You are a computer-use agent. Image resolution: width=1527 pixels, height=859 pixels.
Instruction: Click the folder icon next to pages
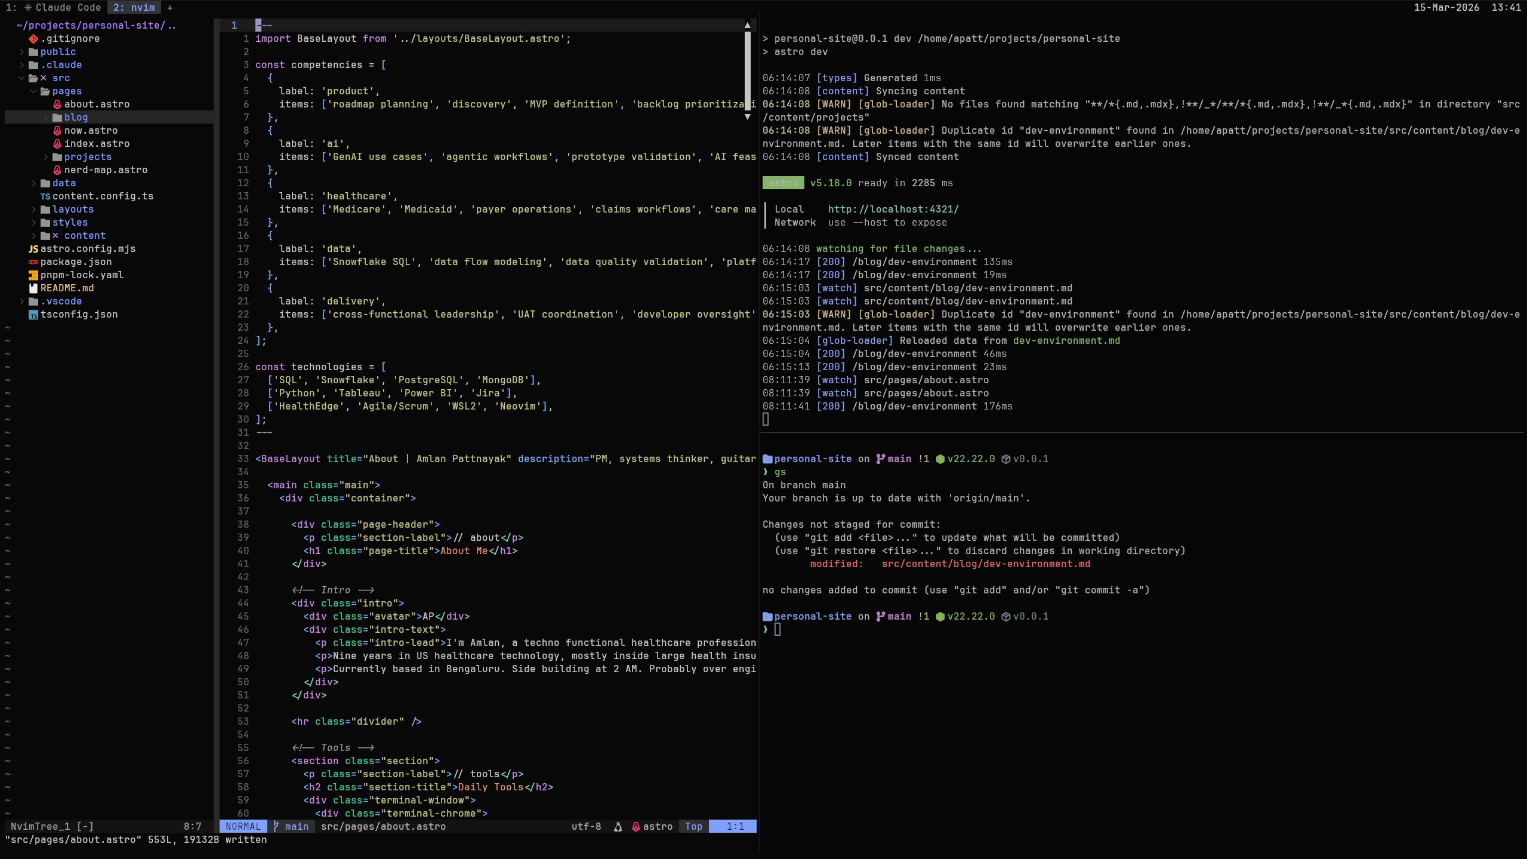(47, 91)
